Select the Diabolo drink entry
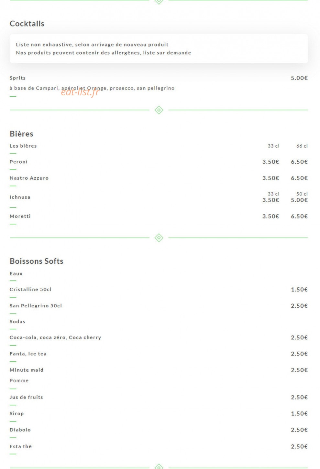 point(20,430)
